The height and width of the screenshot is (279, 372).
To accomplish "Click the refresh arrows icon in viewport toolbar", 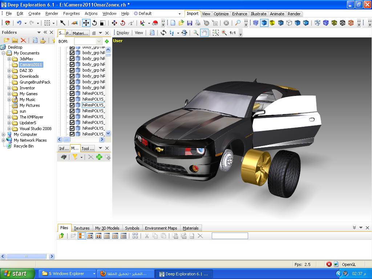I will pos(163,33).
